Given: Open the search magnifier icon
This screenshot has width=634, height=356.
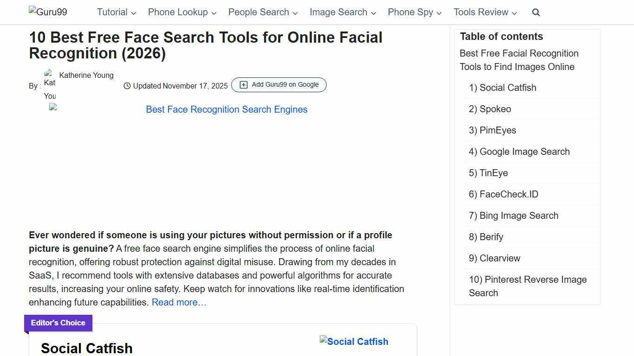Looking at the screenshot, I should (x=536, y=13).
